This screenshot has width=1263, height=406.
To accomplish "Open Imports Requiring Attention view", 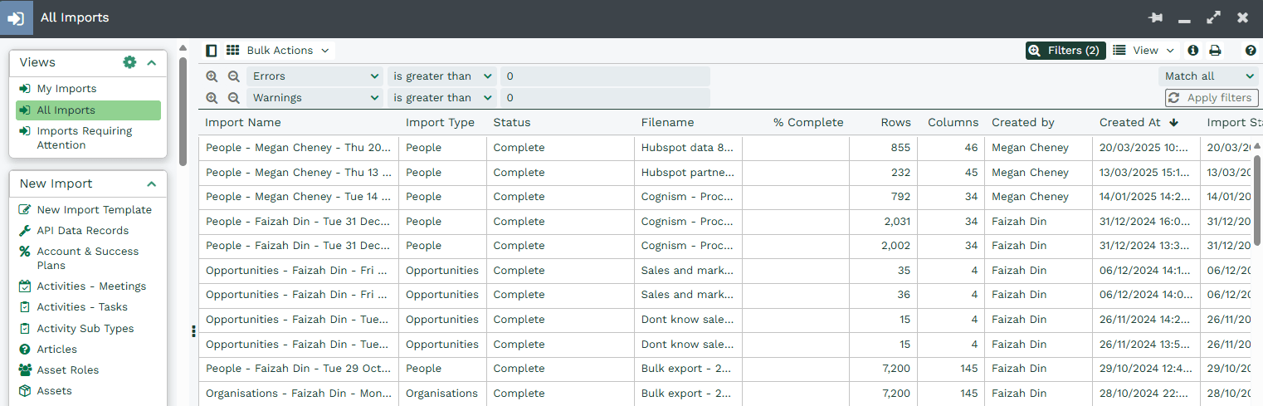I will coord(85,138).
